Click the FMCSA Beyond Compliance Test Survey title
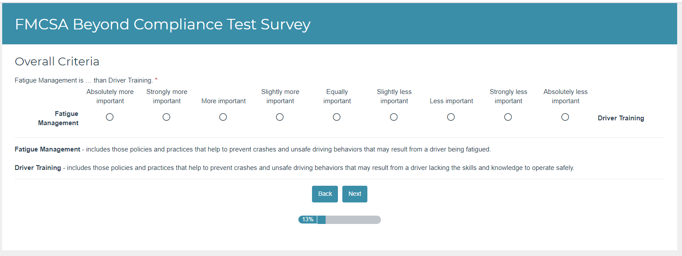 click(163, 25)
